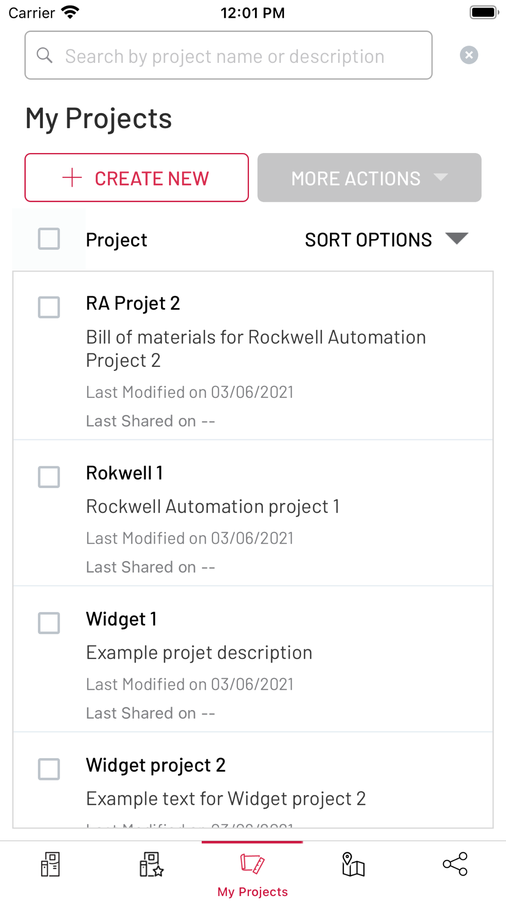Tap the search magnifier icon
506x901 pixels.
coord(45,56)
